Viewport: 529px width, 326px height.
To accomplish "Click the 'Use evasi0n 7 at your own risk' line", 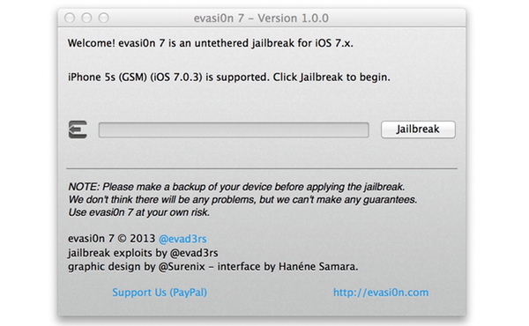I will [139, 212].
